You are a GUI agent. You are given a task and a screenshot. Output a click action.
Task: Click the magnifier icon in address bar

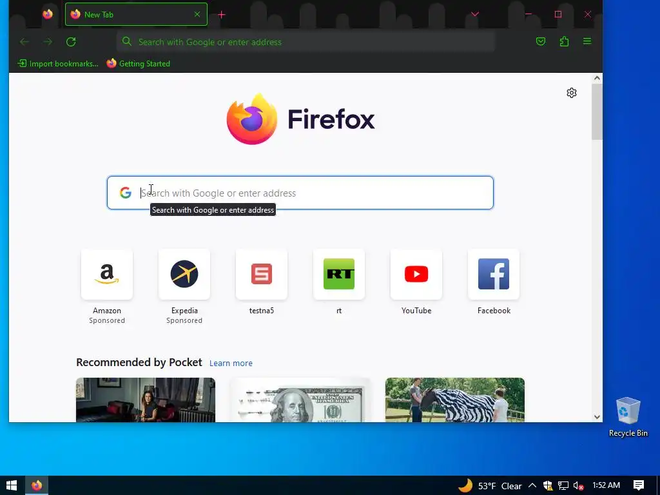click(127, 41)
